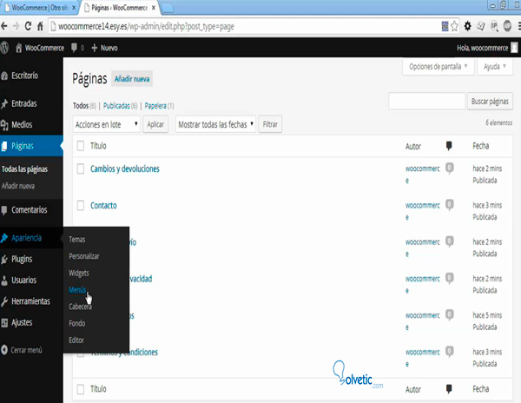Open Comentarios in sidebar

[x=31, y=210]
